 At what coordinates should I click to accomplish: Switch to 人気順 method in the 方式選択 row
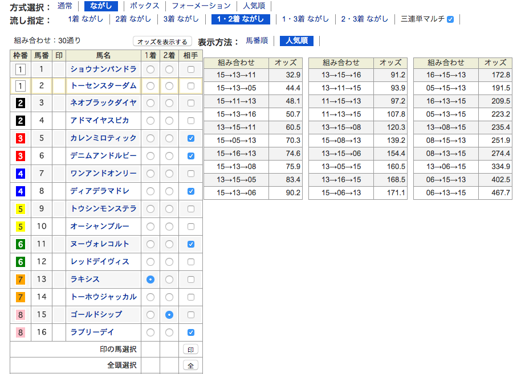[x=254, y=6]
